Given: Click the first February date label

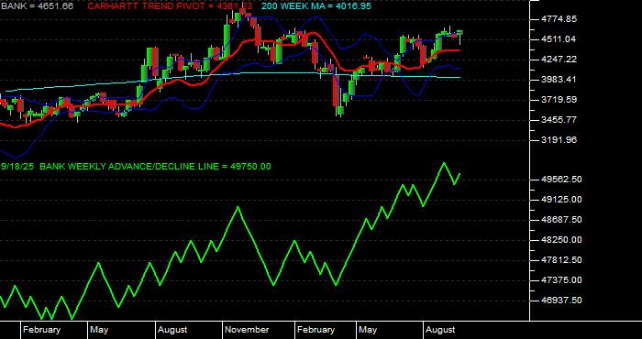Looking at the screenshot, I should 41,330.
